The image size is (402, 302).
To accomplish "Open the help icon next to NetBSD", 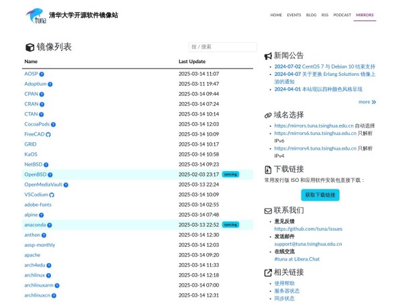I will (46, 164).
